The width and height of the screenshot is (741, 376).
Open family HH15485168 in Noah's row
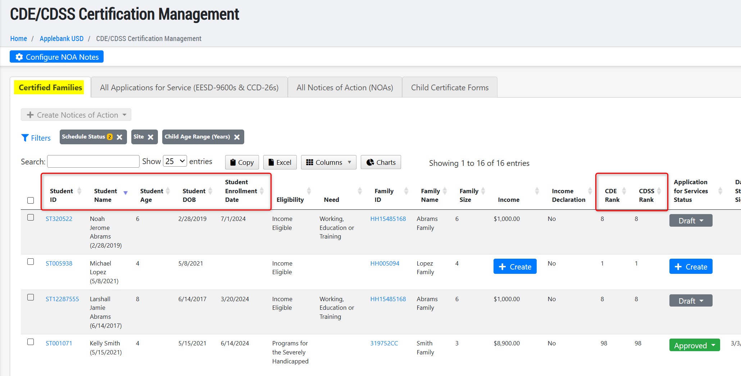point(388,219)
